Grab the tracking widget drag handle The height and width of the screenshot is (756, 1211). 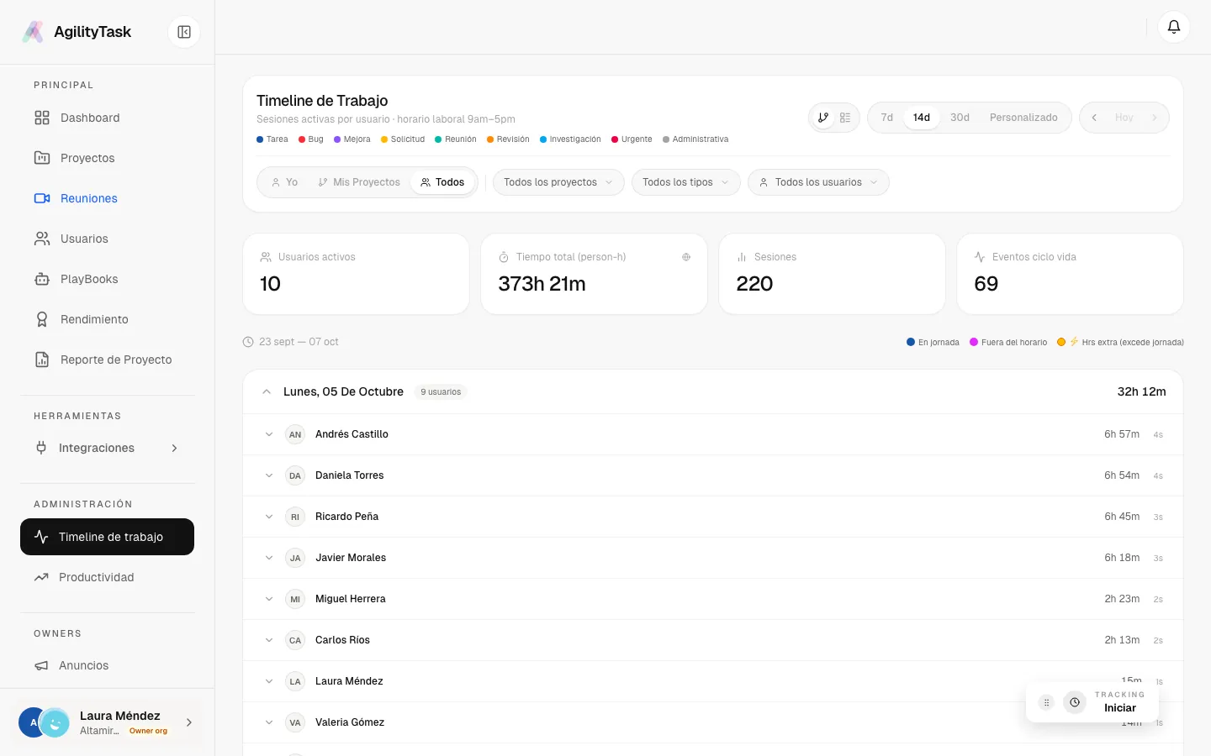[x=1046, y=702]
